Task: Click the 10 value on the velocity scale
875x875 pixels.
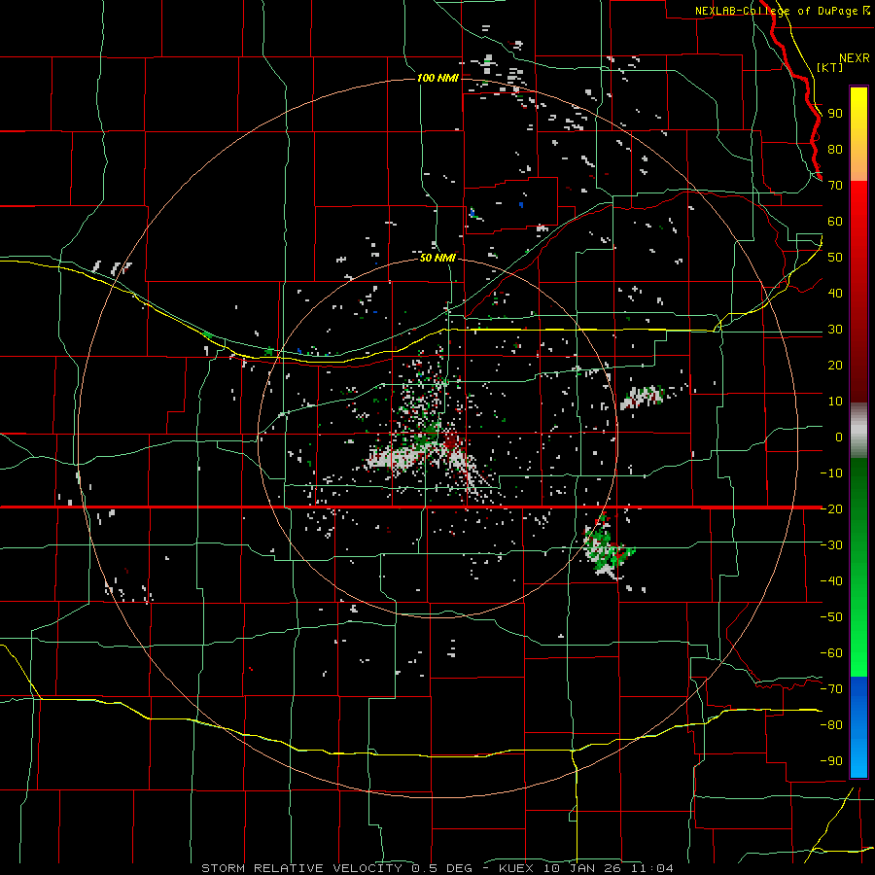Action: [835, 402]
